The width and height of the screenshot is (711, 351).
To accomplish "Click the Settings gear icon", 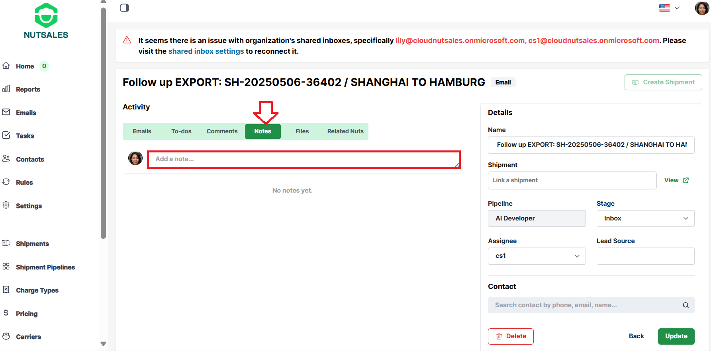I will (6, 205).
